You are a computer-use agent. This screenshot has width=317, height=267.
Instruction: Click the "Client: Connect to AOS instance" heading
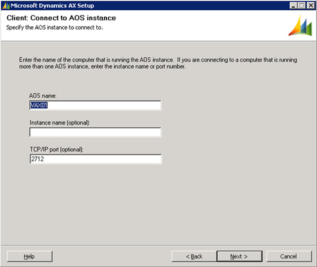[x=61, y=18]
